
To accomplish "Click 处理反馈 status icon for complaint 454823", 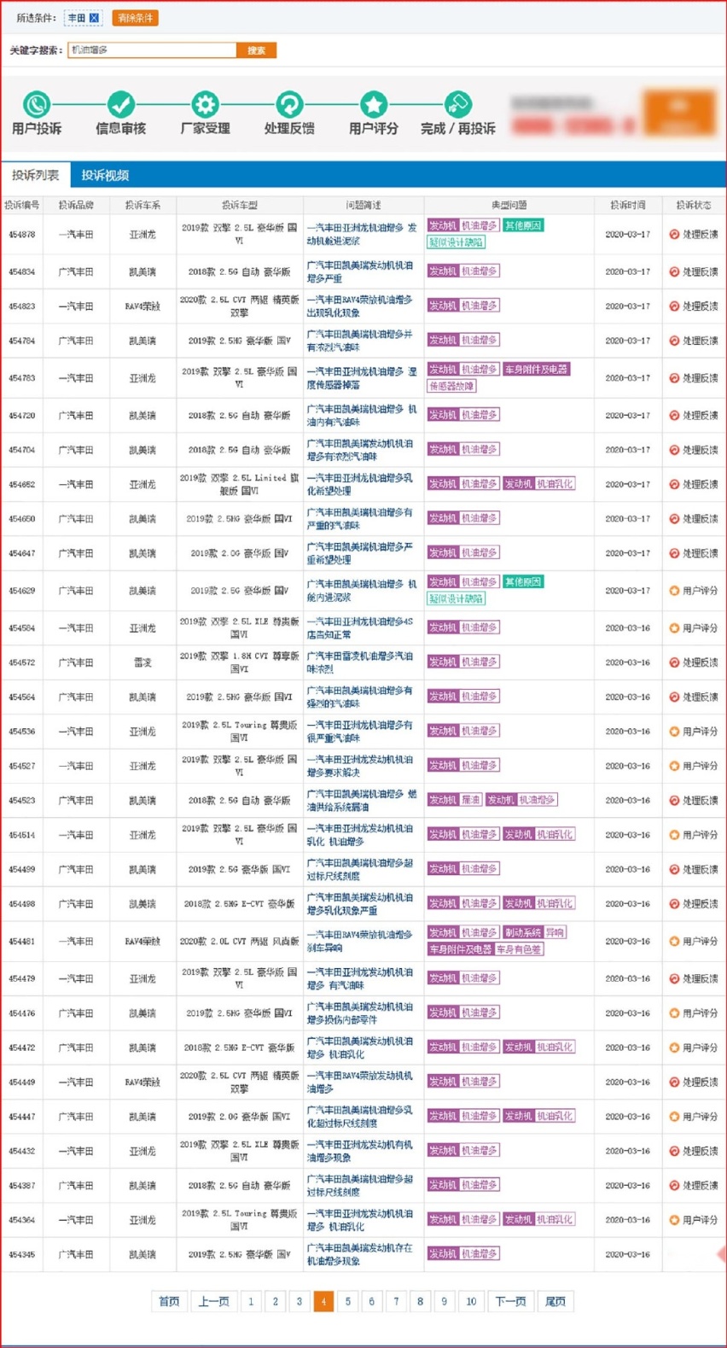I will pos(674,306).
